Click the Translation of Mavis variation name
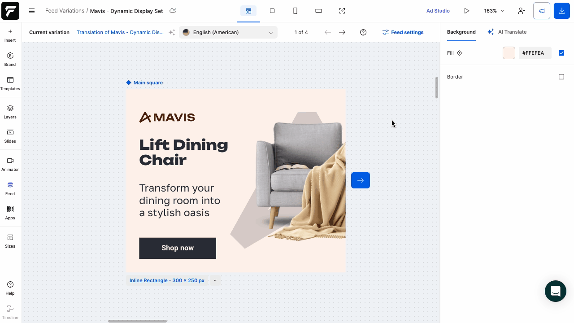The height and width of the screenshot is (323, 574). tap(120, 32)
